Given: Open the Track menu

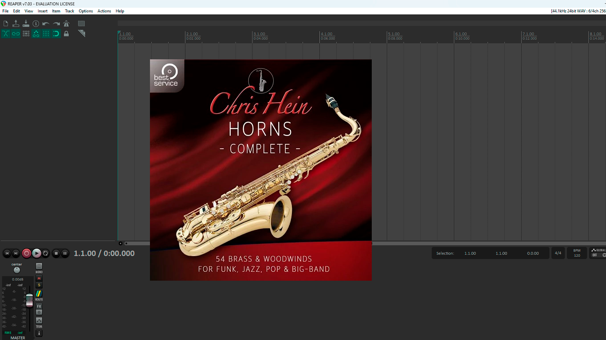Looking at the screenshot, I should (70, 11).
